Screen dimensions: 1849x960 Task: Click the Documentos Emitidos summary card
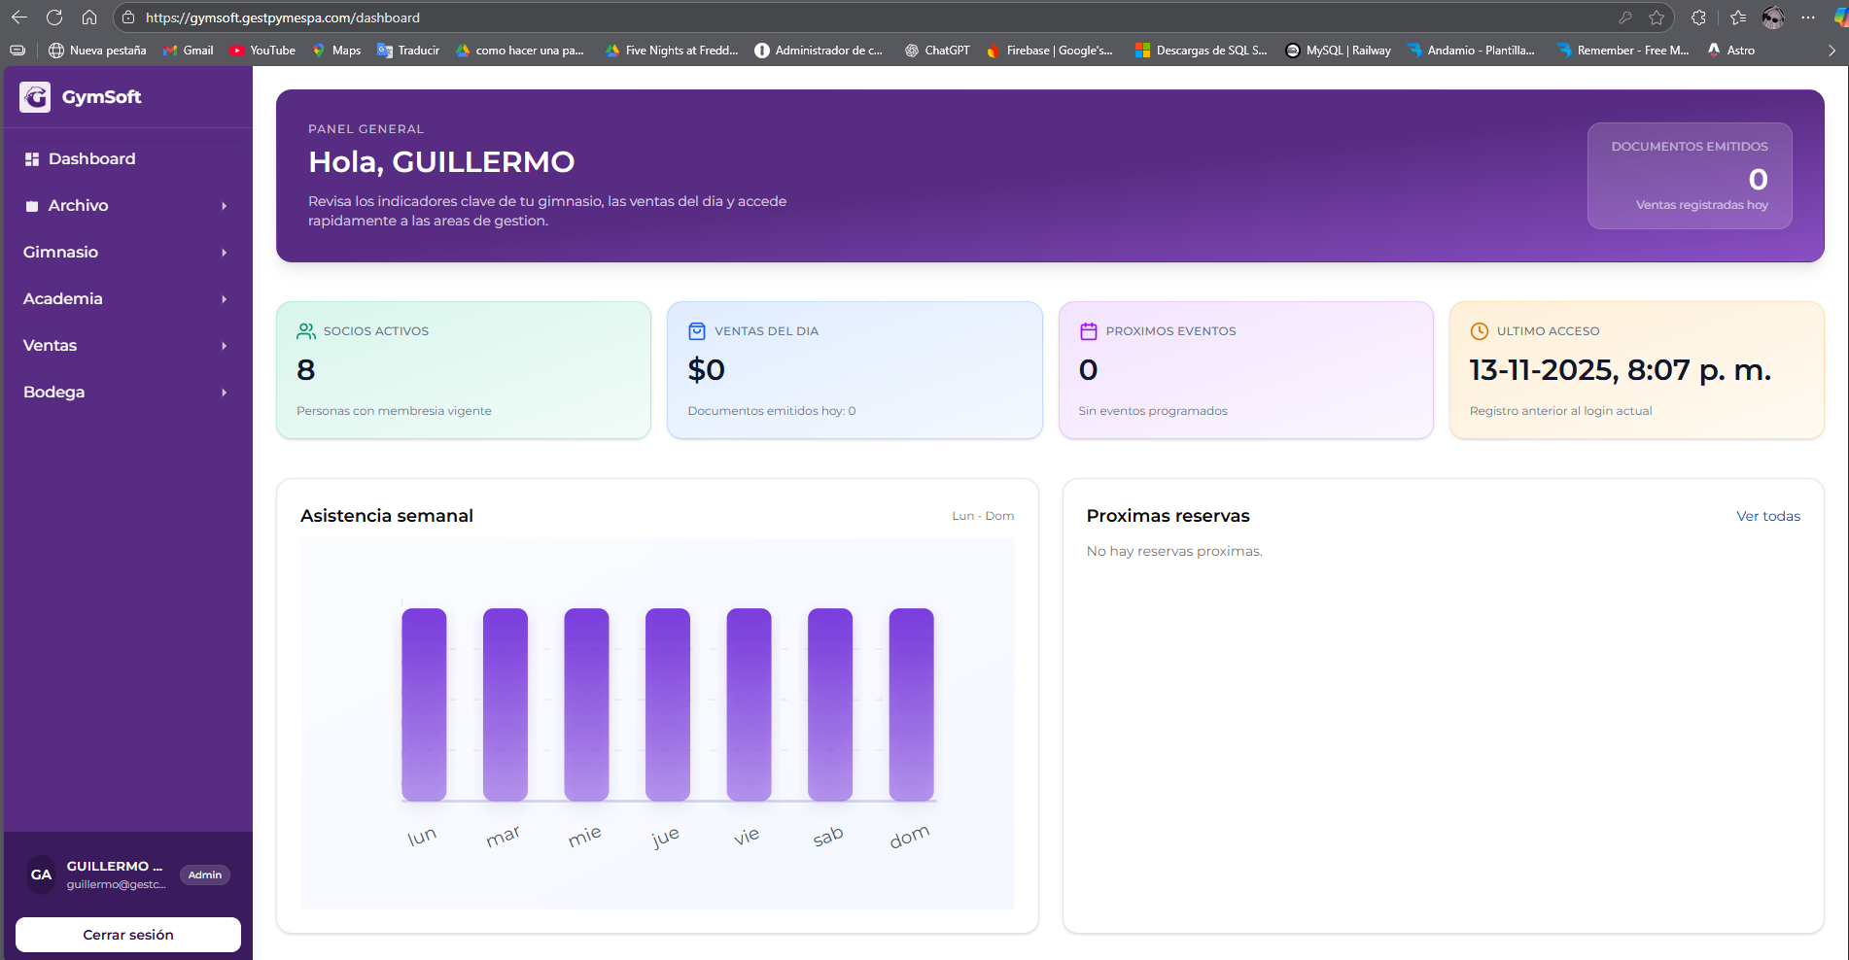pos(1689,176)
